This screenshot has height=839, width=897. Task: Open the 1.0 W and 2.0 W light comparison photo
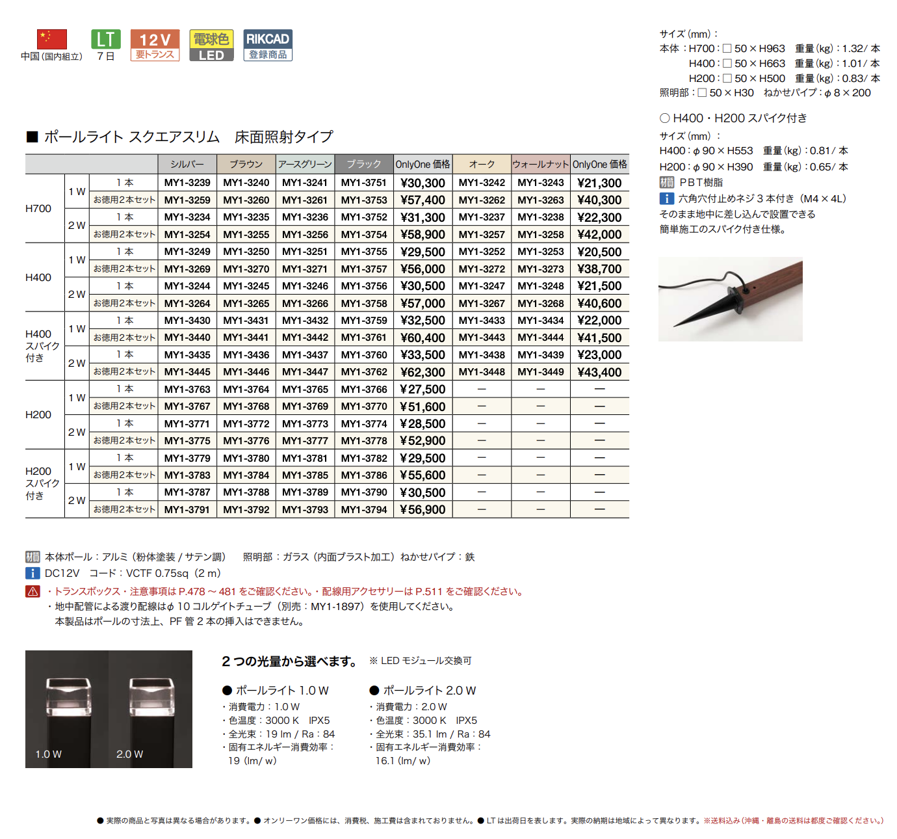(x=109, y=709)
